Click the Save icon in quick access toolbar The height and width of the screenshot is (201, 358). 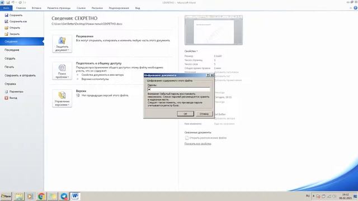[x=8, y=2]
